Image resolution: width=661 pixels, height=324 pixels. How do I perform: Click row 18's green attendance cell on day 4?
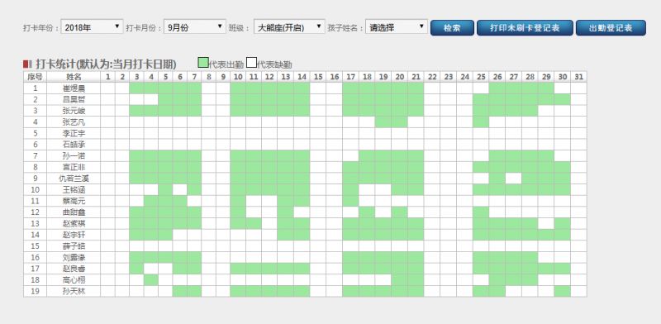[x=151, y=280]
